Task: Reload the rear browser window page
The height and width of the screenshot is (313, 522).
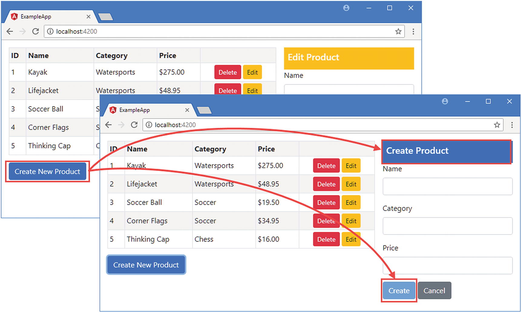Action: [x=35, y=31]
